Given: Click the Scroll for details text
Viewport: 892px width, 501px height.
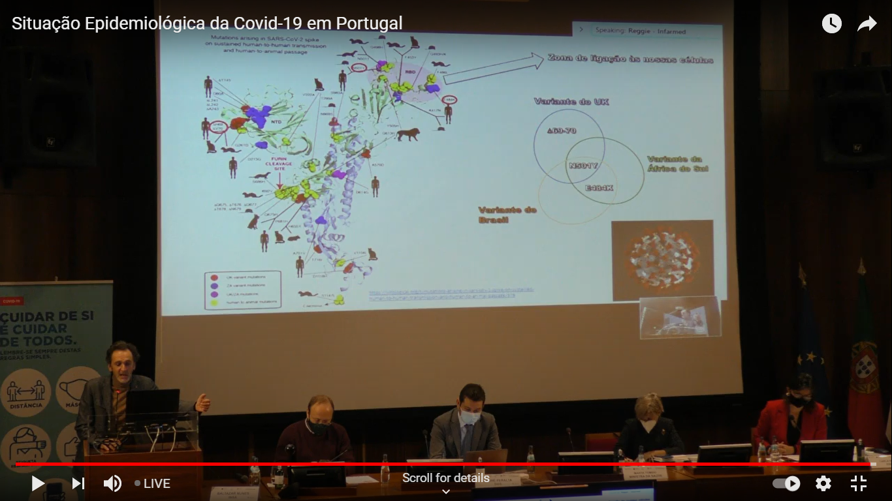Looking at the screenshot, I should [x=445, y=478].
